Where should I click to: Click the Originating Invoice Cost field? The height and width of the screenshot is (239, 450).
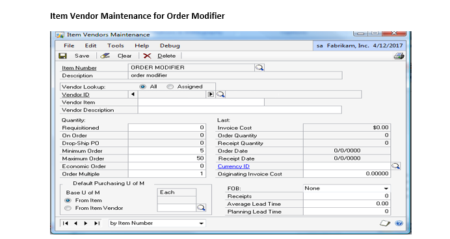347,173
